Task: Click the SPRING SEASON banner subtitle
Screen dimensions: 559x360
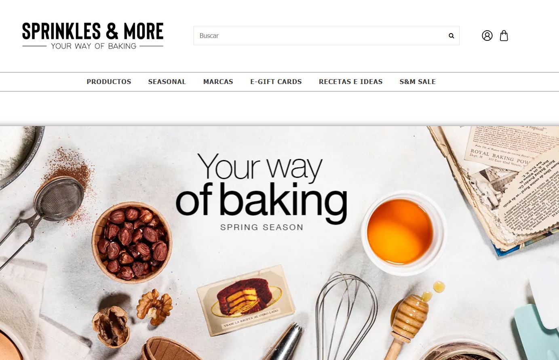Action: [262, 227]
